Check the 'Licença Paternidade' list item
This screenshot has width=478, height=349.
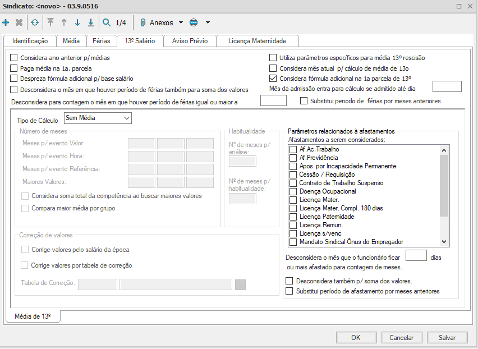click(293, 217)
